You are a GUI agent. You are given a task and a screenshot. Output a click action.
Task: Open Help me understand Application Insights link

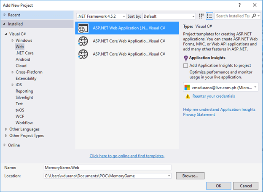pos(219,109)
